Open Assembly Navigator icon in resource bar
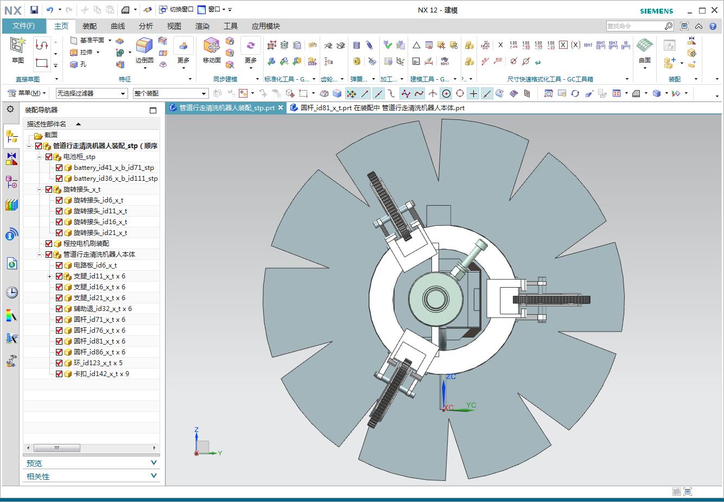The width and height of the screenshot is (724, 502). 11,136
